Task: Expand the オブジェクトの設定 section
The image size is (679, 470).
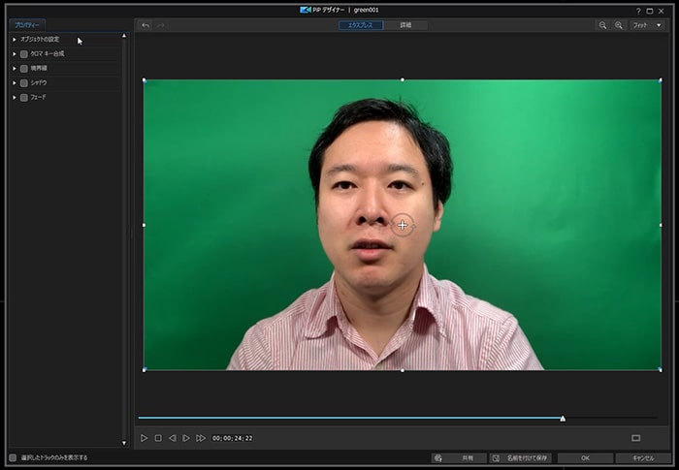Action: [x=15, y=40]
